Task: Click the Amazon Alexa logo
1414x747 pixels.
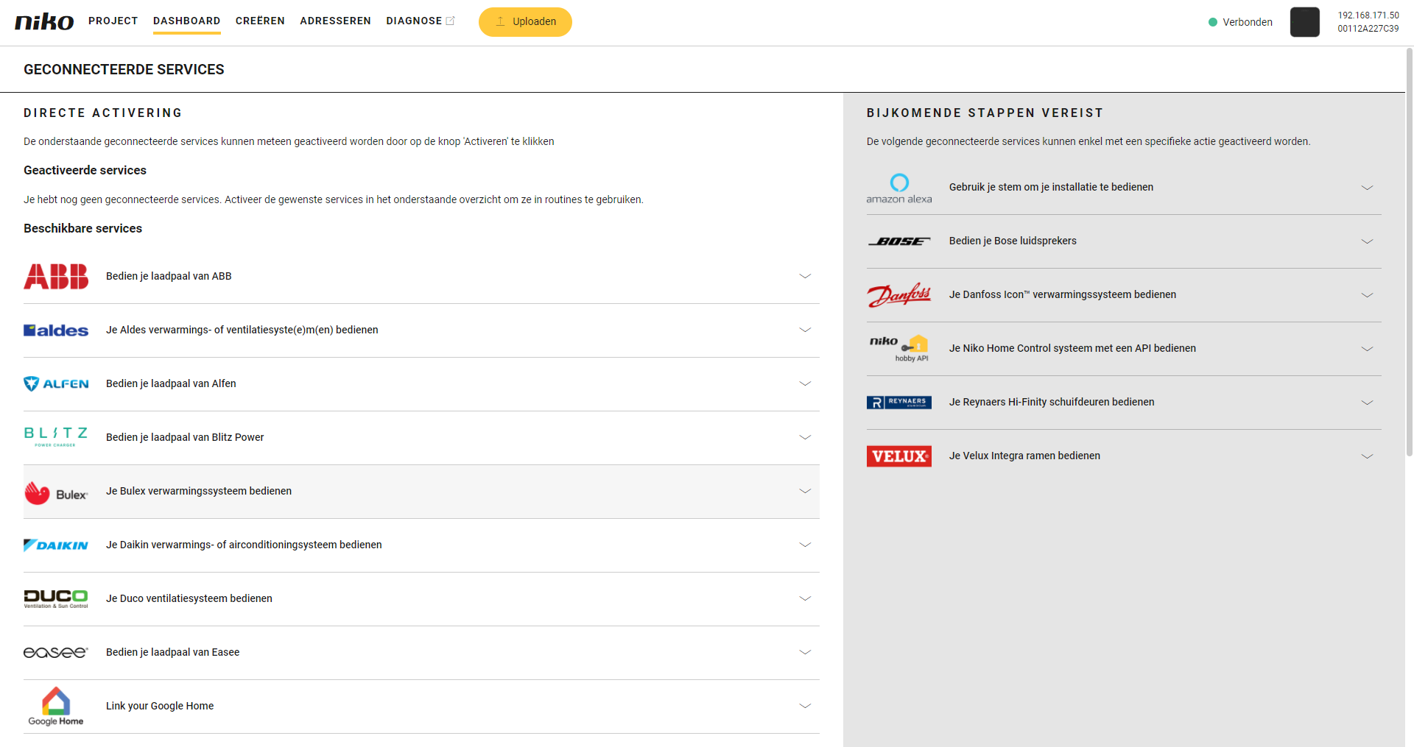Action: click(899, 188)
